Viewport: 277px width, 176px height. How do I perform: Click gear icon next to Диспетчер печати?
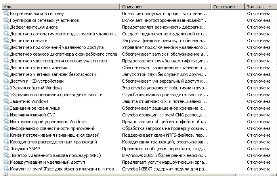(x=6, y=41)
